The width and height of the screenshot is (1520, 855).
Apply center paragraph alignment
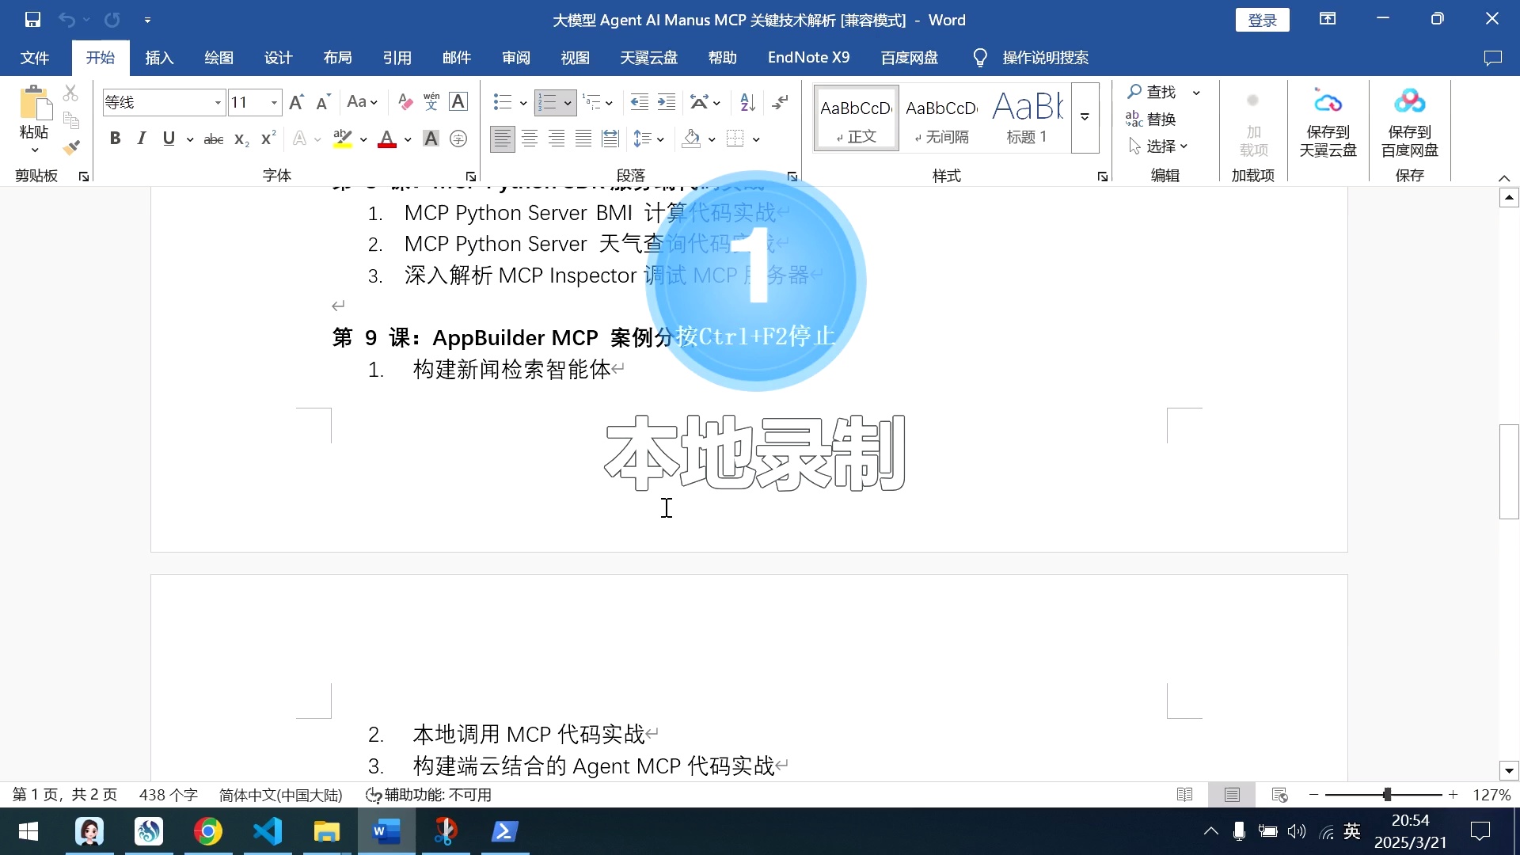(x=530, y=139)
